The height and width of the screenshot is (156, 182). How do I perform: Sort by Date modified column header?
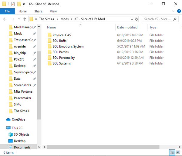click(127, 27)
